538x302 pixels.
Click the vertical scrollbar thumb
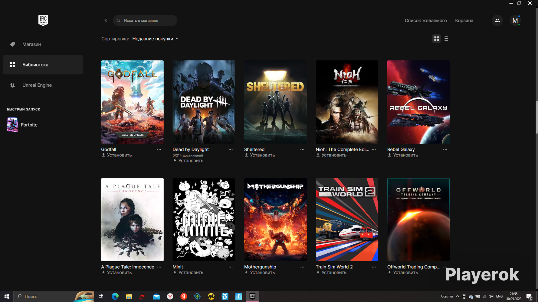coord(536,117)
